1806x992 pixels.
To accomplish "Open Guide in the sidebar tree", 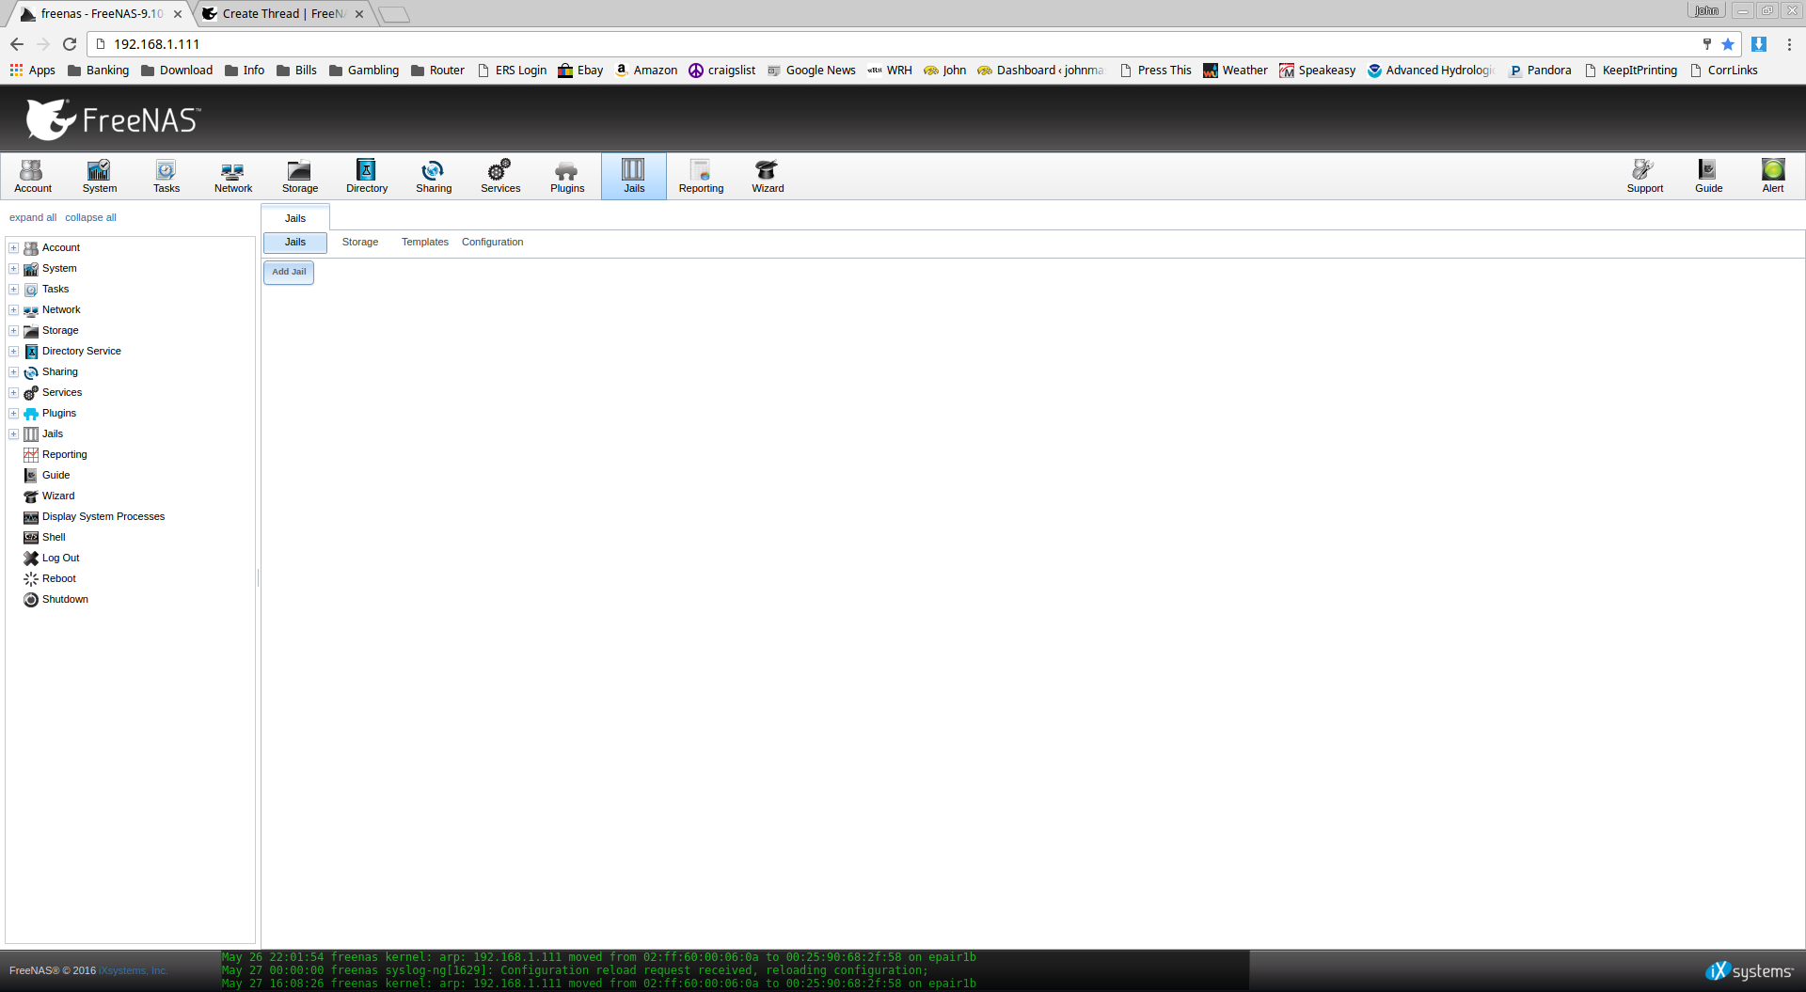I will tap(55, 476).
